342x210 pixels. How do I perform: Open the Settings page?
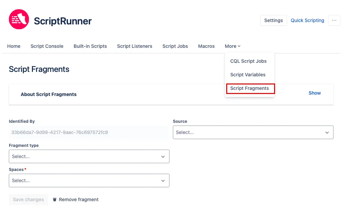tap(273, 20)
